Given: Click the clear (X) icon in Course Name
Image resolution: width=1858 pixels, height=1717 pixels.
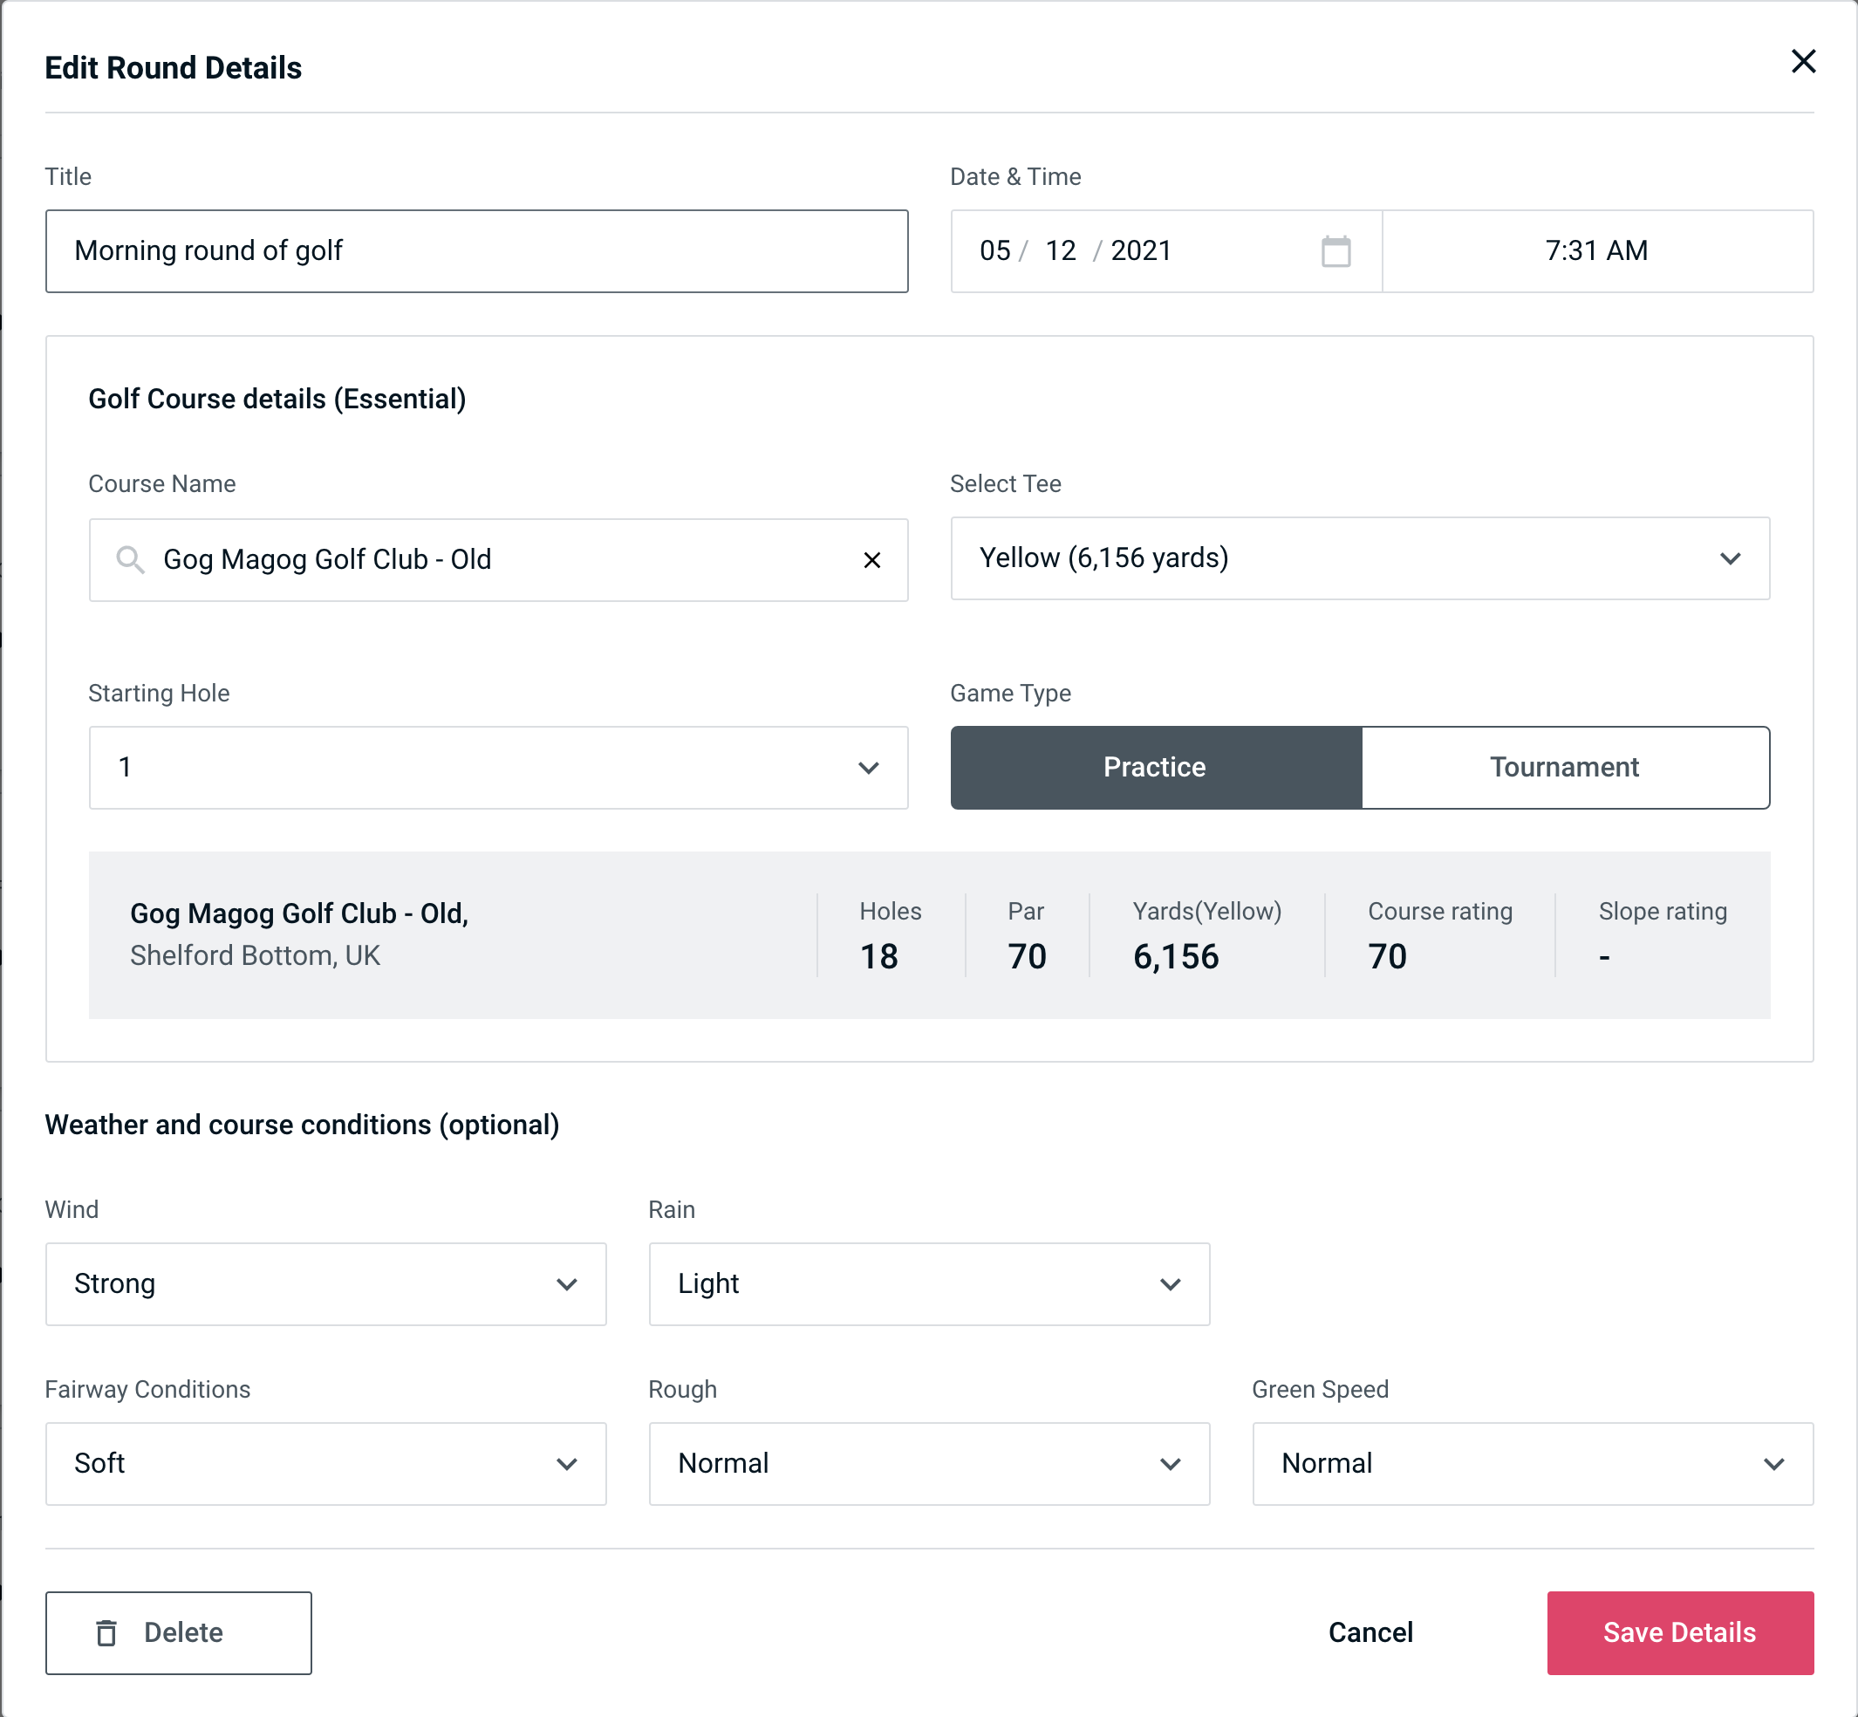Looking at the screenshot, I should click(874, 560).
